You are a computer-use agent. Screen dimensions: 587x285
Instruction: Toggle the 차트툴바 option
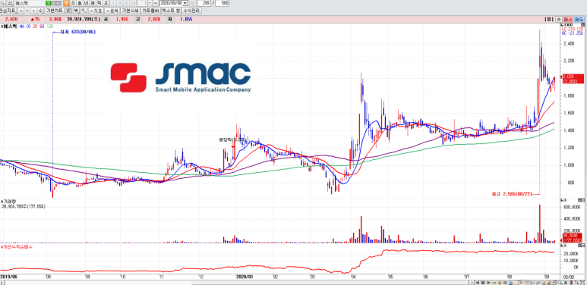(150, 11)
